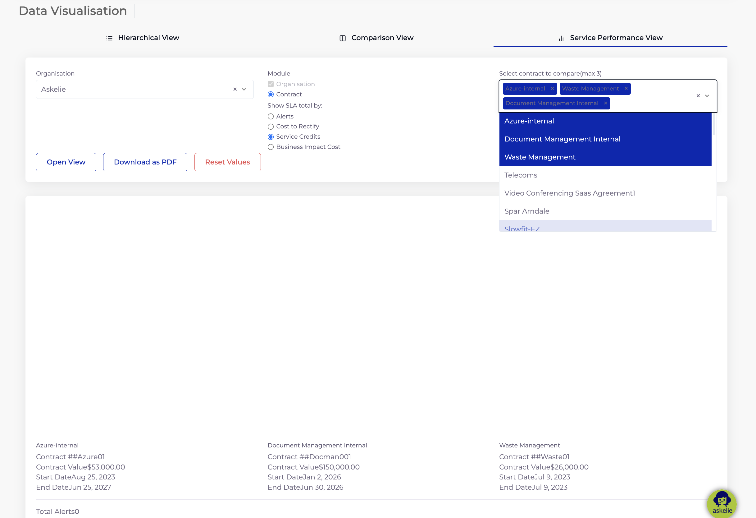
Task: Remove the Azure-internal chip
Action: point(552,89)
